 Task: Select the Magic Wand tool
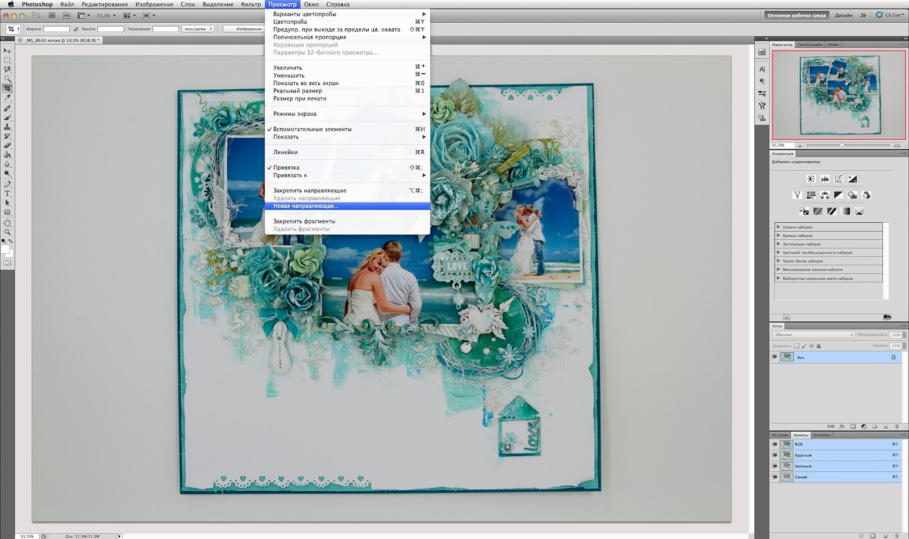coord(7,79)
